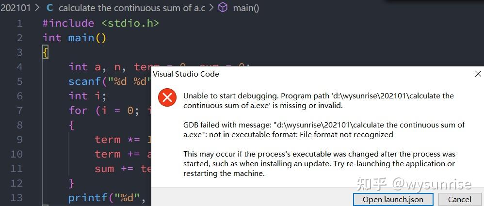
Task: Open the 202101 folder breadcrumb
Action: click(x=16, y=8)
